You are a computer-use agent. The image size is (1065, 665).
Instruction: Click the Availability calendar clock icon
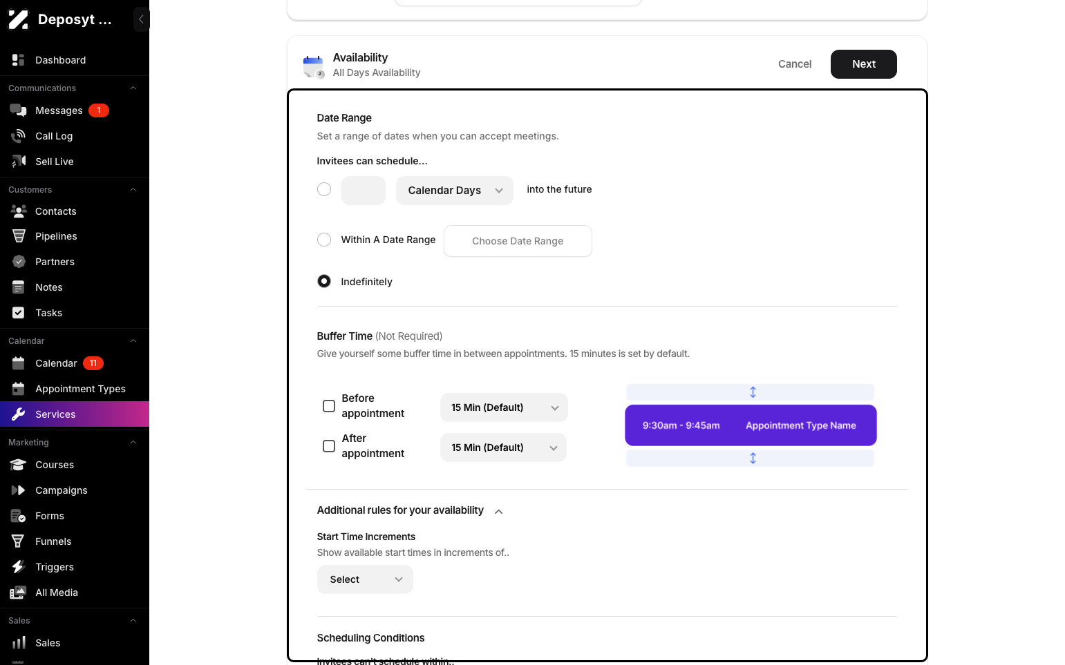(314, 67)
